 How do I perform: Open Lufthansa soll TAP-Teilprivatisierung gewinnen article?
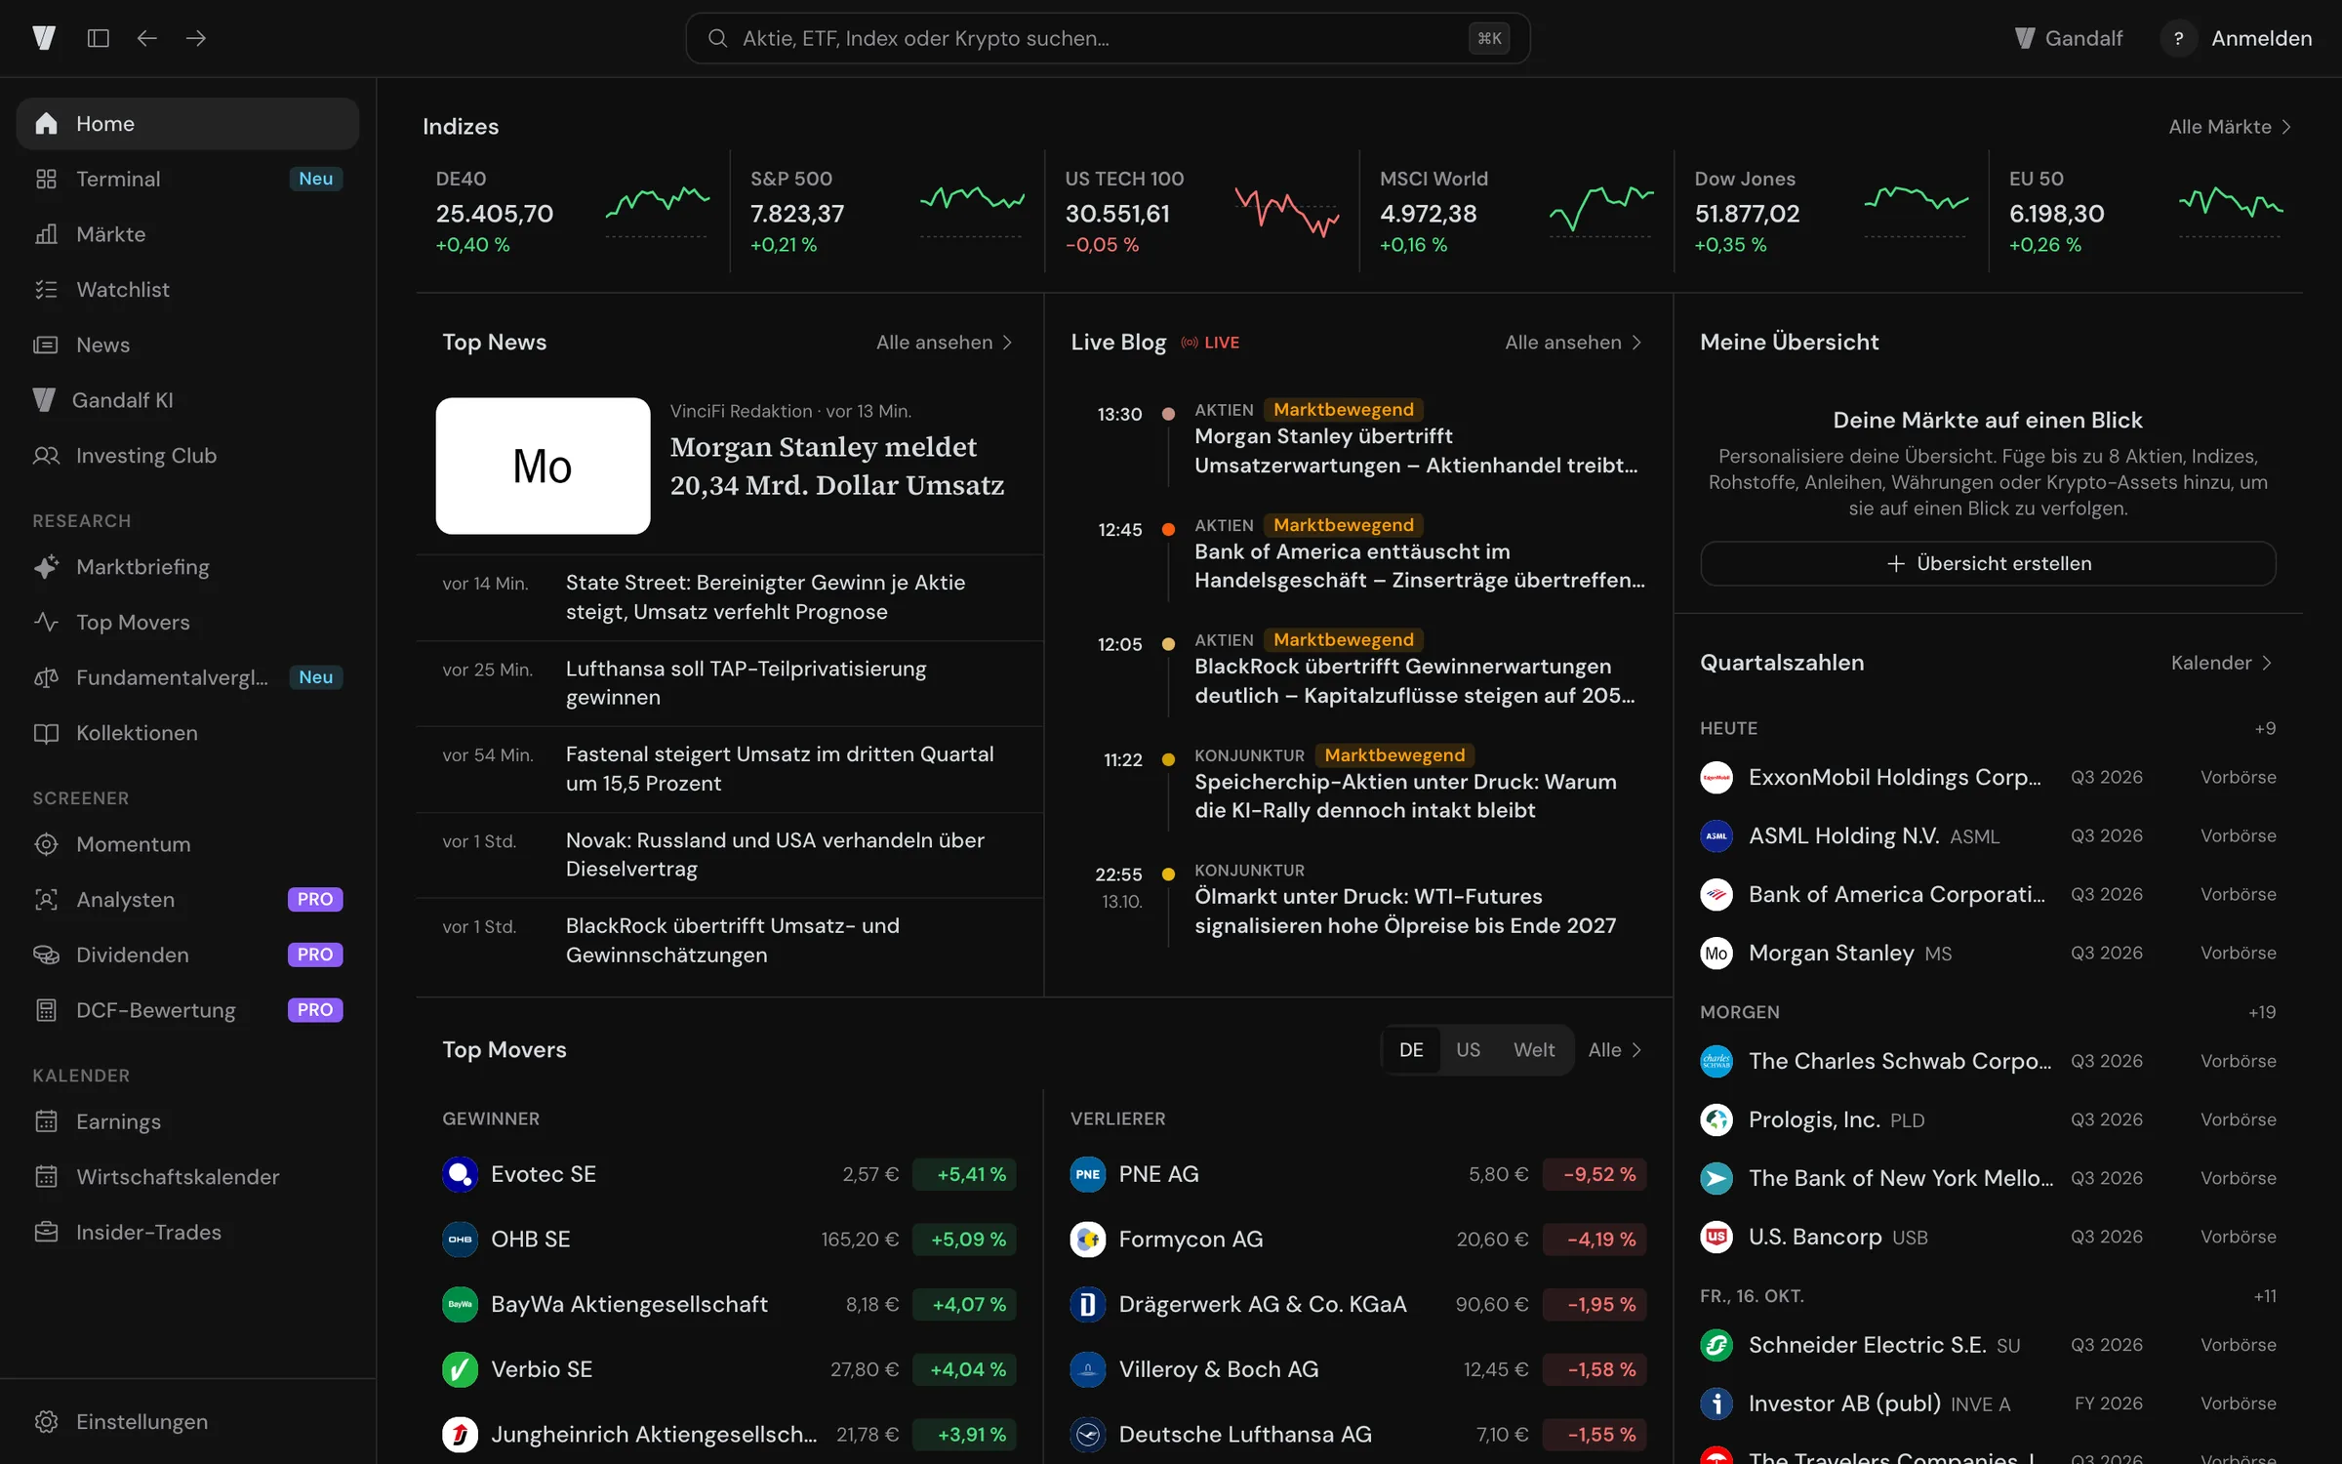pyautogui.click(x=730, y=683)
